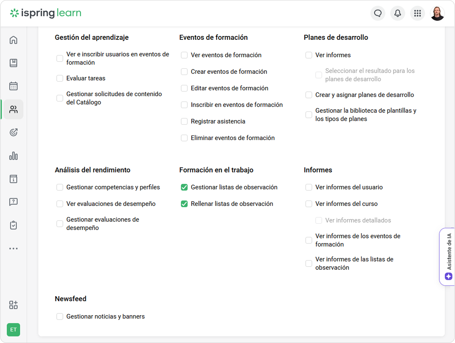455x343 pixels.
Task: Open the chat messages icon
Action: pos(378,13)
